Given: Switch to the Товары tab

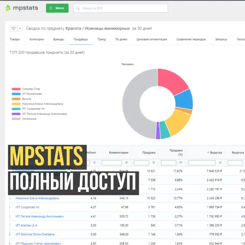Looking at the screenshot, I should (15, 39).
